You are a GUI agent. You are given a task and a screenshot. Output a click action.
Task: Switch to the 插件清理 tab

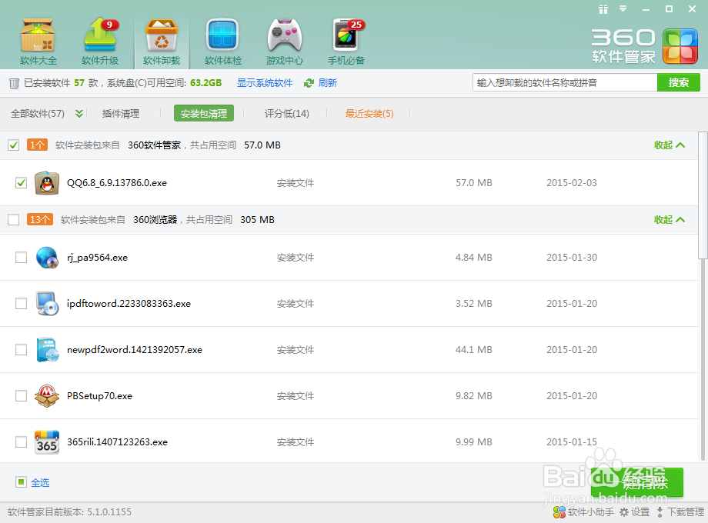pyautogui.click(x=121, y=113)
